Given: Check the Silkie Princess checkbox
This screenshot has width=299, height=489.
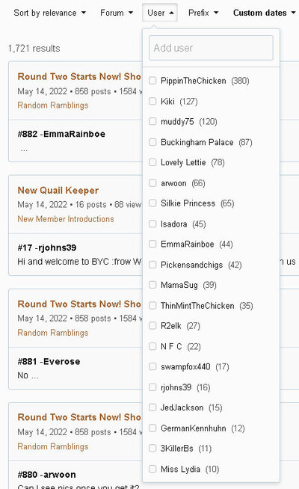Looking at the screenshot, I should [152, 203].
